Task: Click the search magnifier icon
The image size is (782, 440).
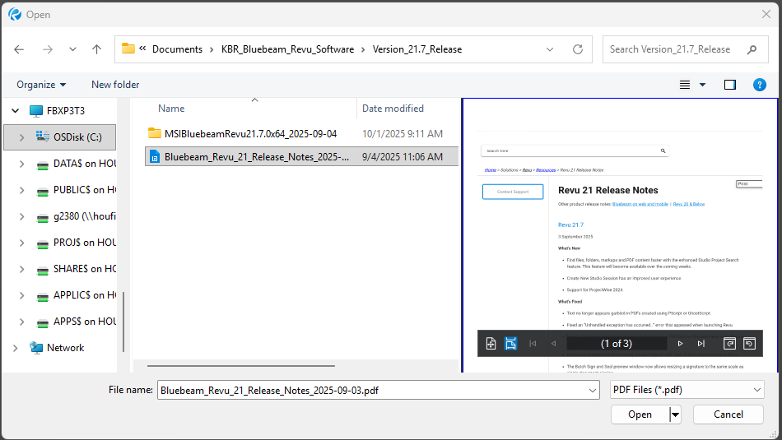Action: (752, 49)
